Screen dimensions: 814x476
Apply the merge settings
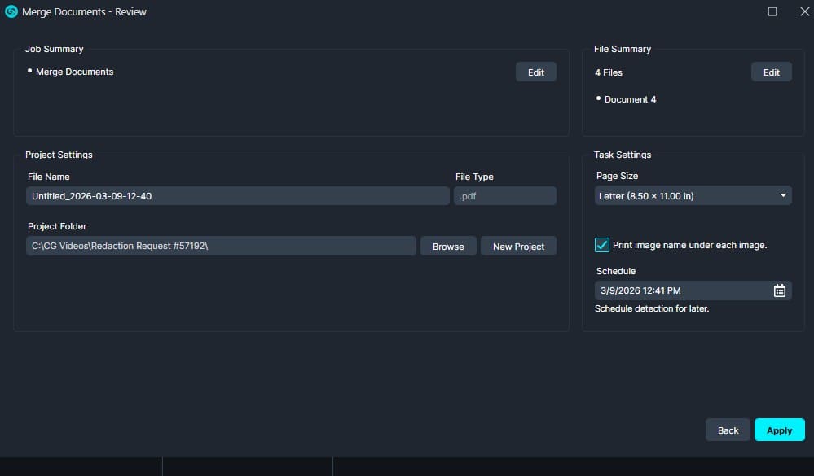(x=778, y=430)
